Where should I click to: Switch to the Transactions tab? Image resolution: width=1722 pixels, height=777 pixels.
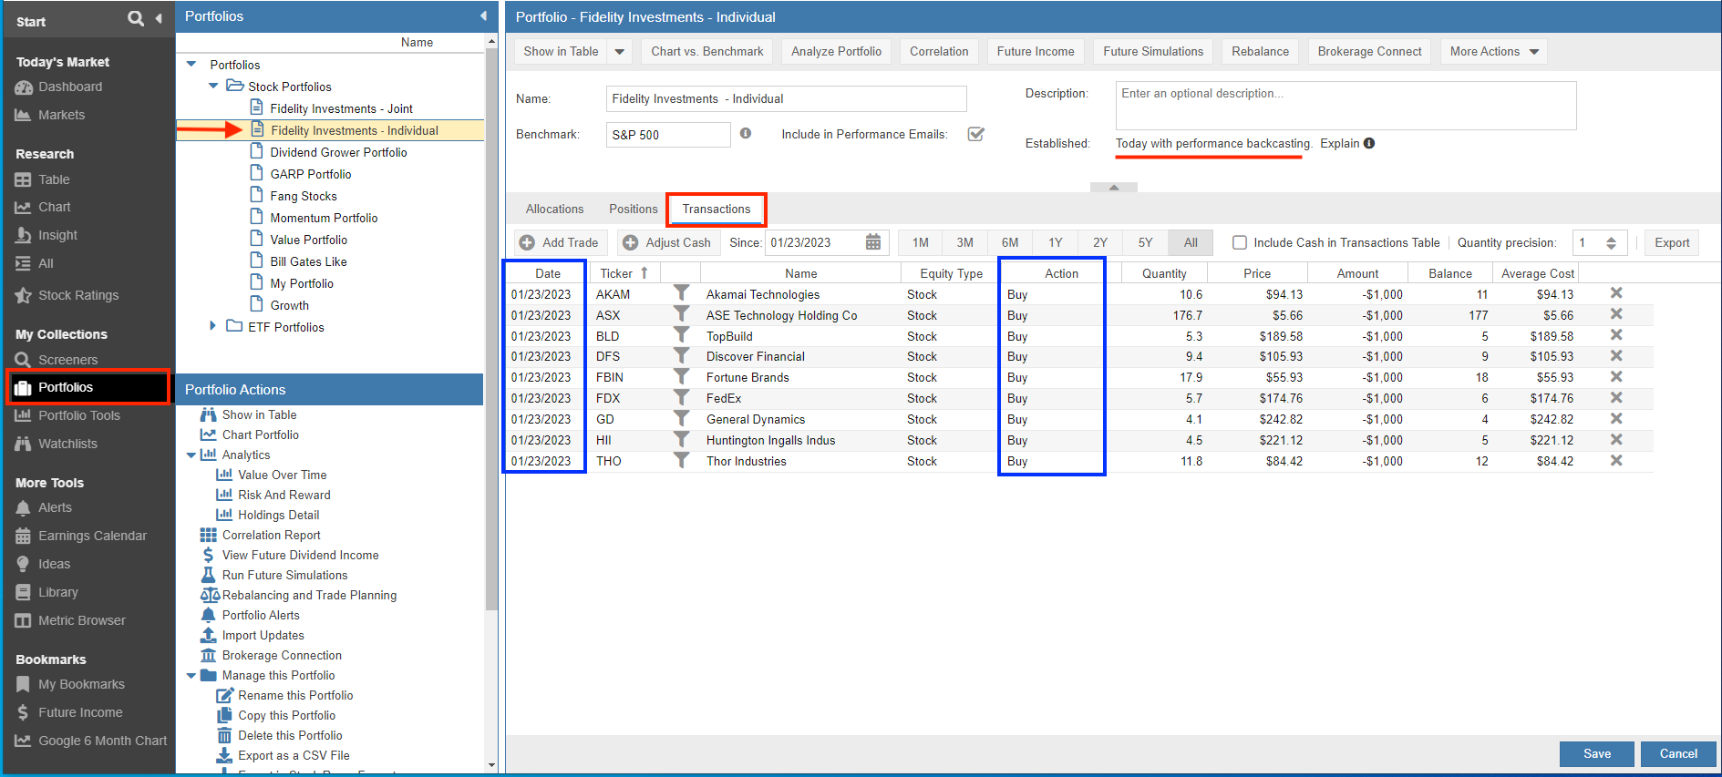tap(717, 209)
